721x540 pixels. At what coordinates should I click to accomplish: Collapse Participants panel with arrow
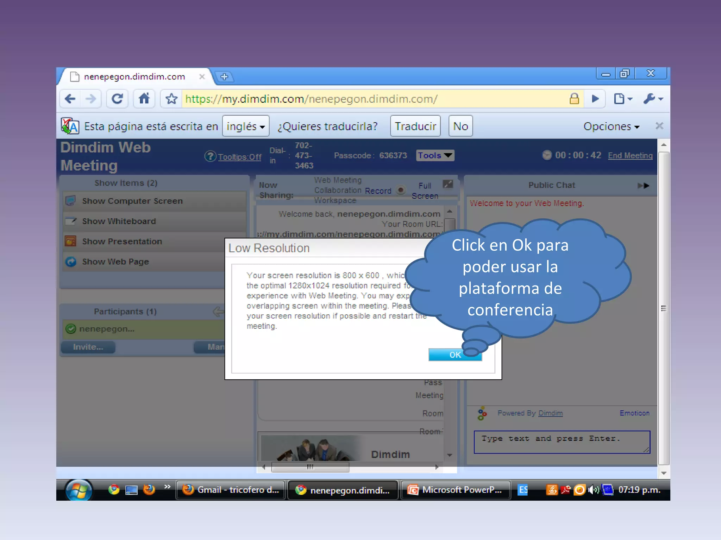[218, 311]
